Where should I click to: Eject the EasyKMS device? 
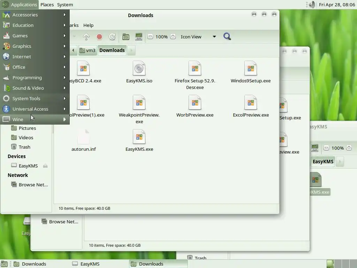click(x=45, y=166)
